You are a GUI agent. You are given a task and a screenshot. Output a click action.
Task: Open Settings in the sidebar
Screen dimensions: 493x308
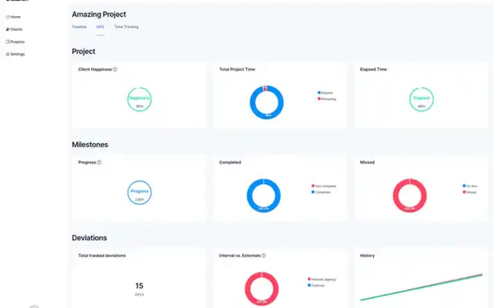(15, 54)
